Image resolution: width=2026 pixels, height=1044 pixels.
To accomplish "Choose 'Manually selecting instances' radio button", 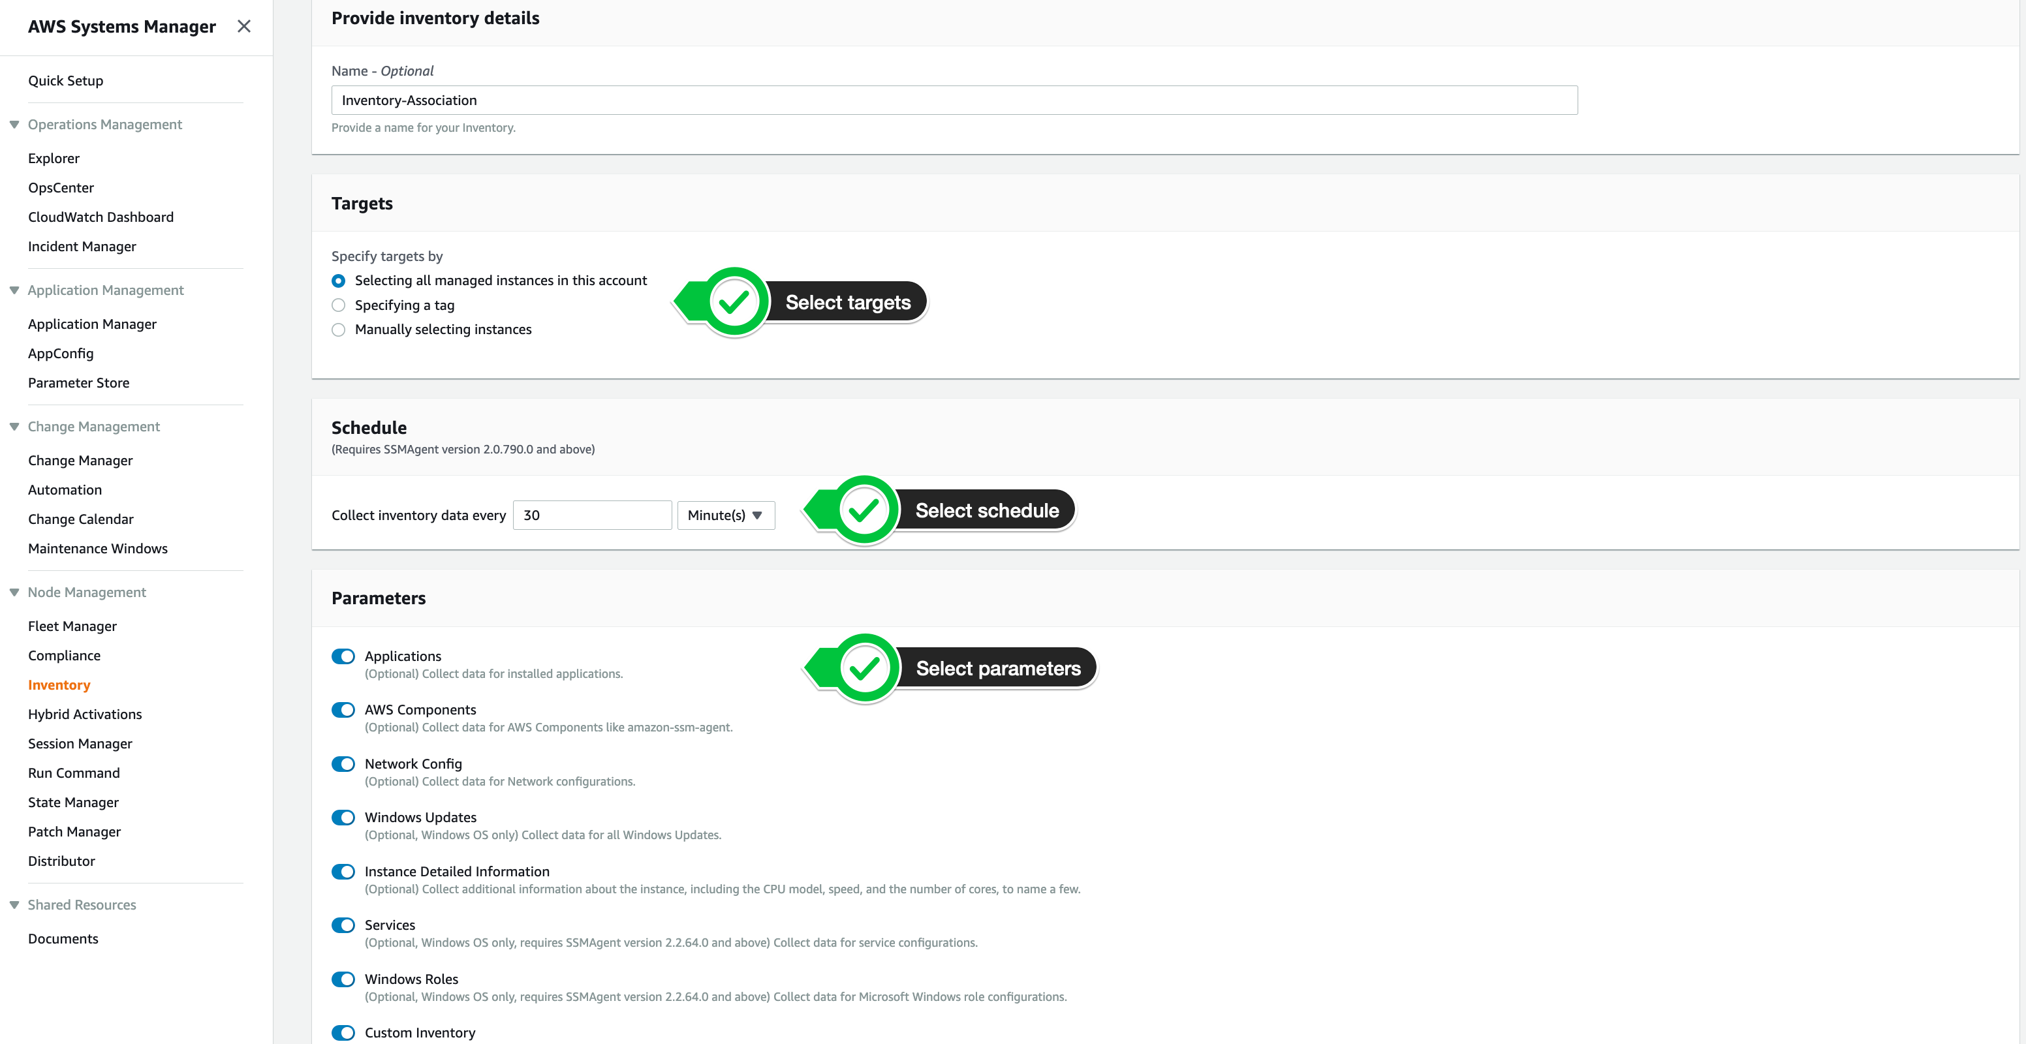I will (x=338, y=330).
